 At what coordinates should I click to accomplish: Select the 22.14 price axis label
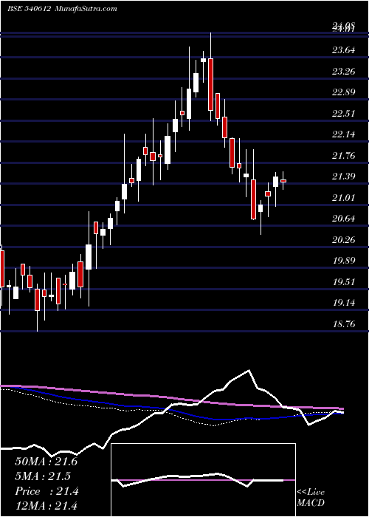click(x=344, y=134)
